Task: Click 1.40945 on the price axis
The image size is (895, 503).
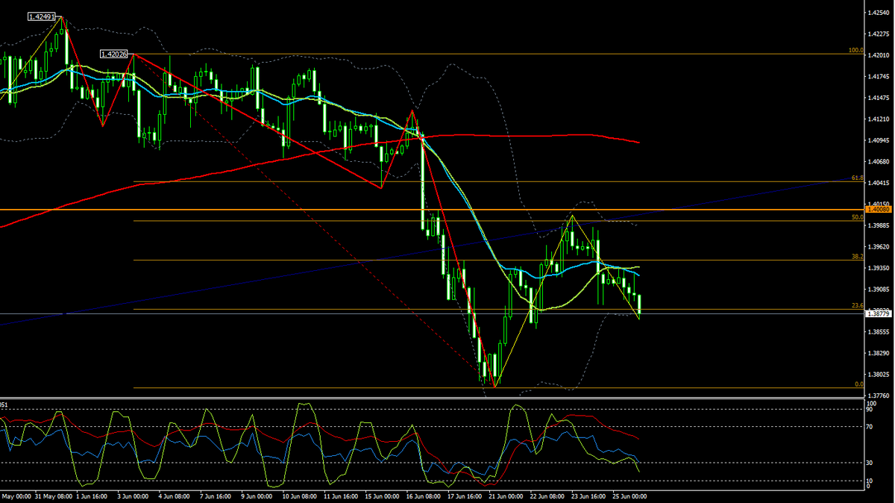Action: [x=879, y=140]
